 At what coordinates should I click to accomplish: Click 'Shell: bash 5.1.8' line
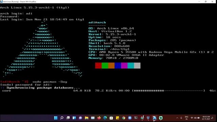[107, 43]
